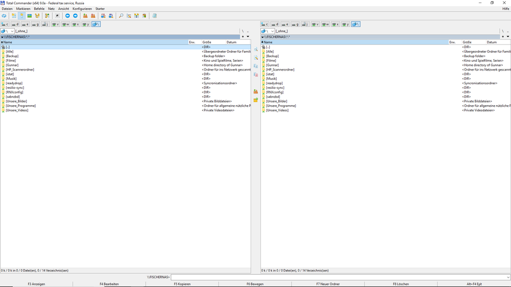Click the Copy icon in middle button bar
Viewport: 511px width, 287px height.
(256, 66)
